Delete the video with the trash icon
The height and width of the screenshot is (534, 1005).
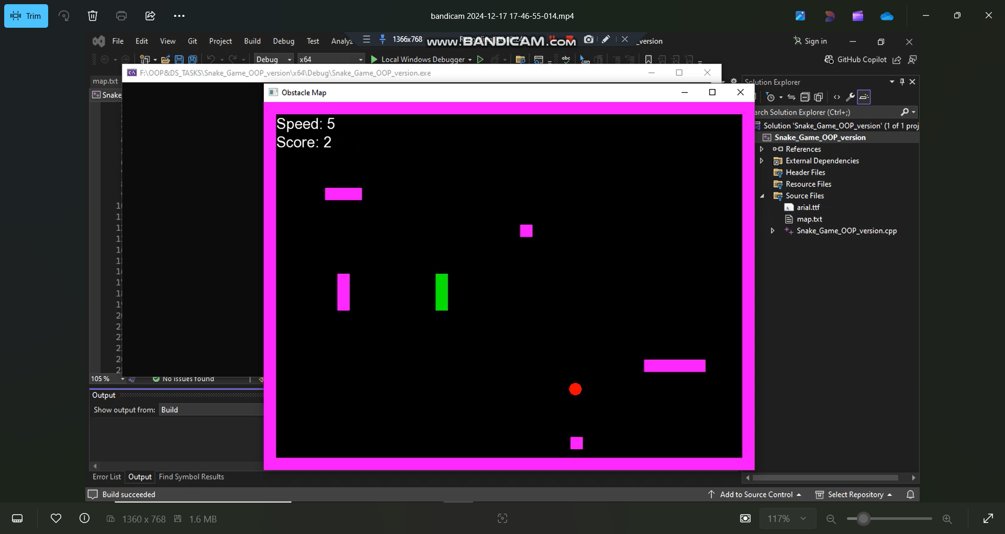point(93,16)
